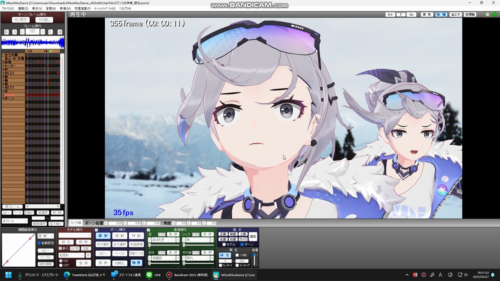Open the 照れ other morph dropdown
The image size is (500, 281).
[x=198, y=258]
